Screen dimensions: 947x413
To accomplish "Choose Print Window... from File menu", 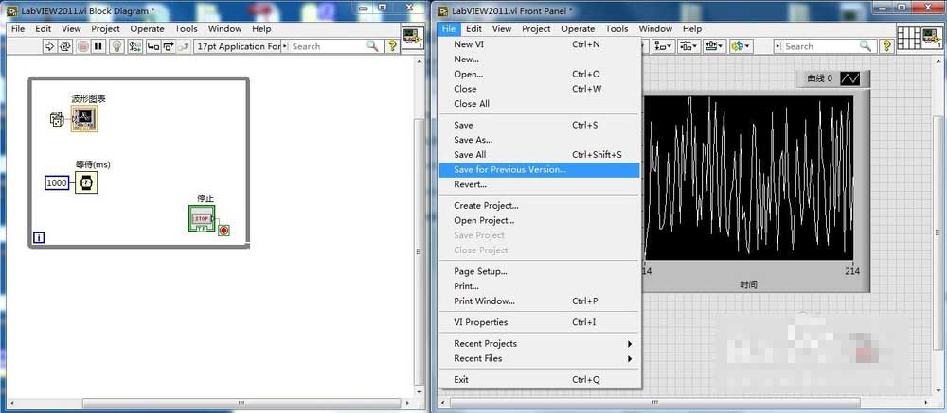I will tap(539, 301).
